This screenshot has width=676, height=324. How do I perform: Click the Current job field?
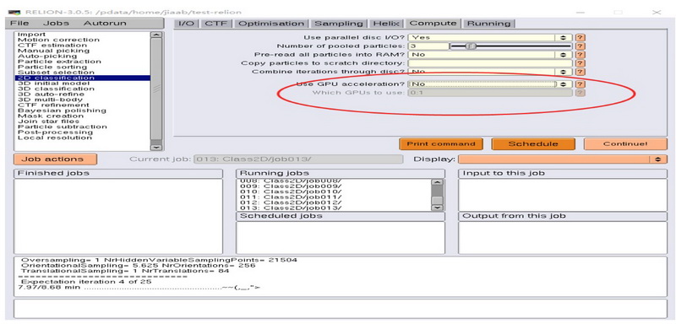coord(298,159)
